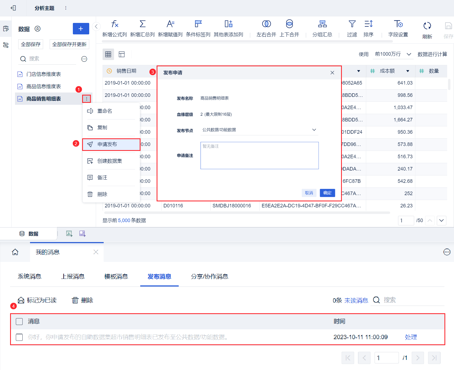Open the more options menu next to 分析主题

(x=66, y=8)
